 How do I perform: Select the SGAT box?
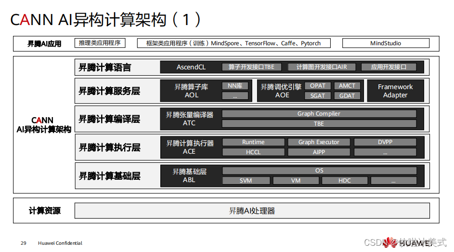tap(318, 96)
